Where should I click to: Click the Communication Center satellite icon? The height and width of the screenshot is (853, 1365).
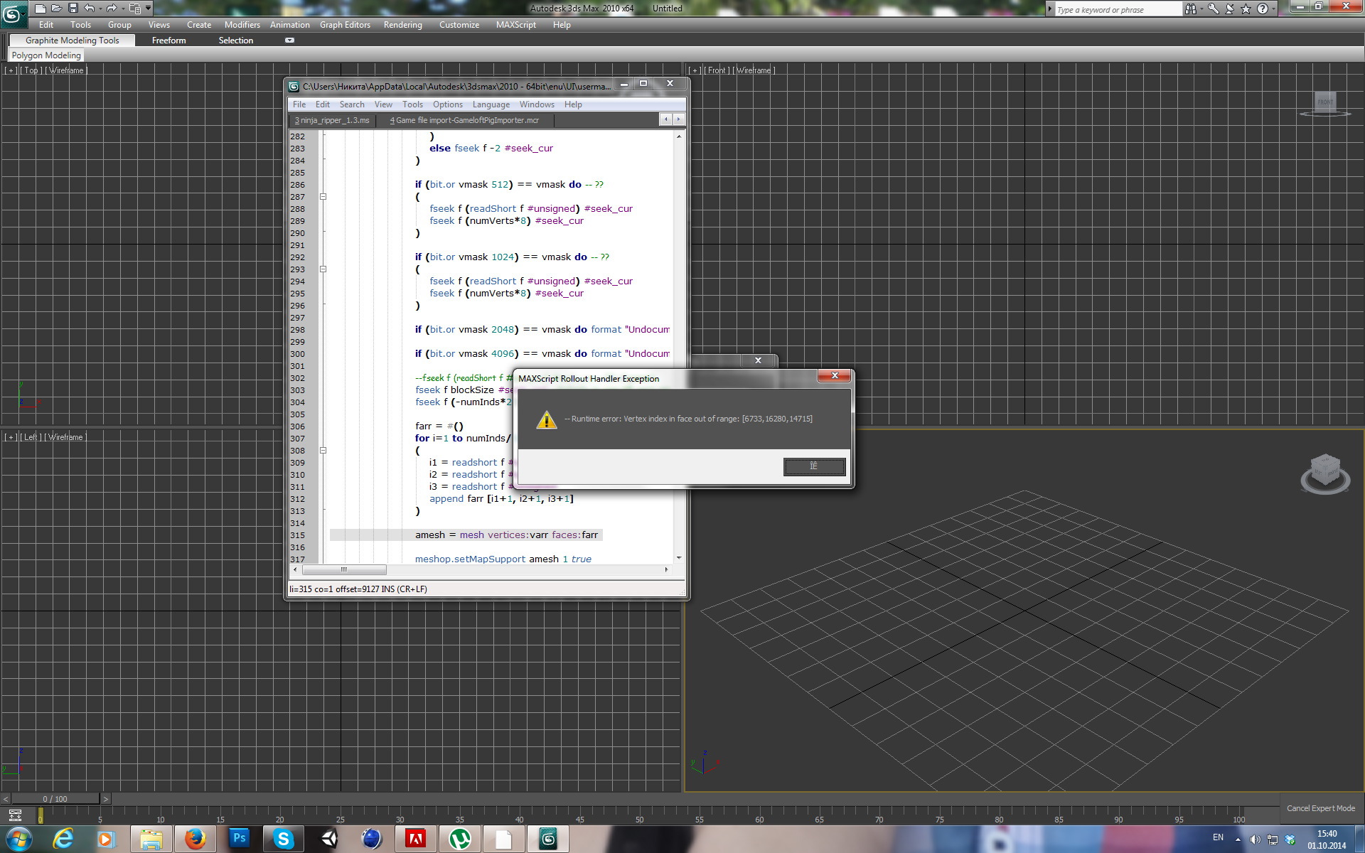(1230, 9)
